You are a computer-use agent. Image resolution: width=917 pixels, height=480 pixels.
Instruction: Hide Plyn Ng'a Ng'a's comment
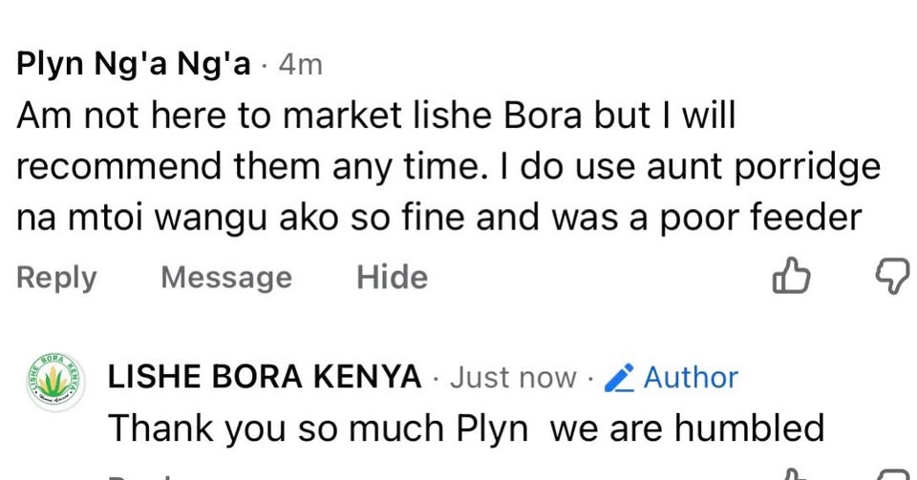392,278
